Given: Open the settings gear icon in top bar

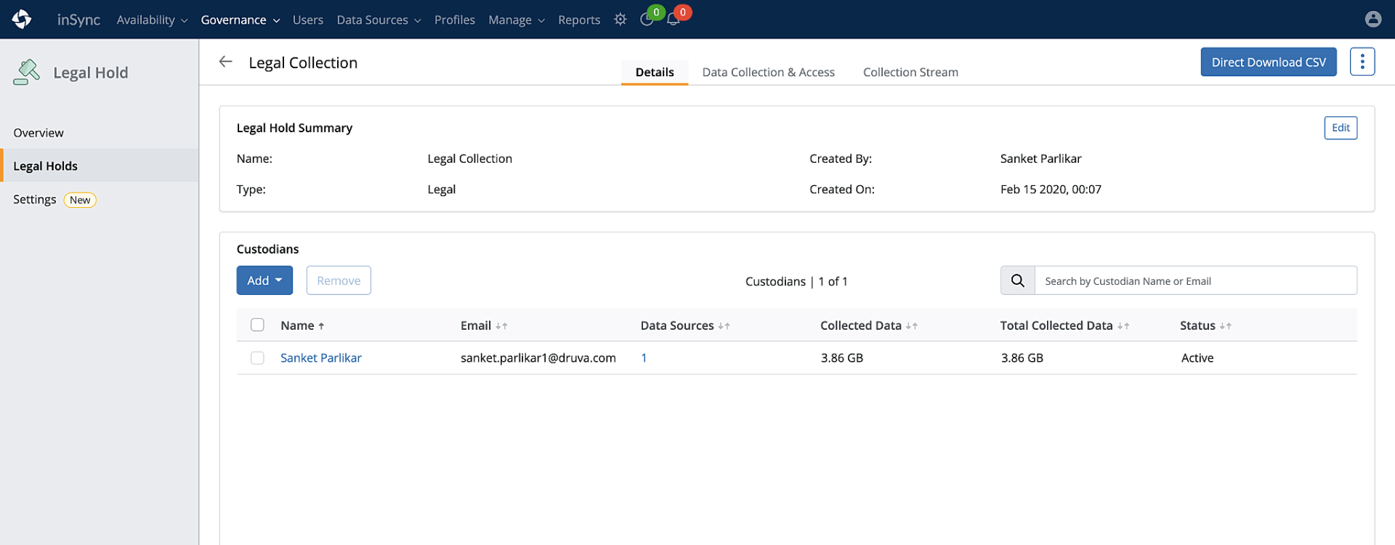Looking at the screenshot, I should click(x=620, y=20).
